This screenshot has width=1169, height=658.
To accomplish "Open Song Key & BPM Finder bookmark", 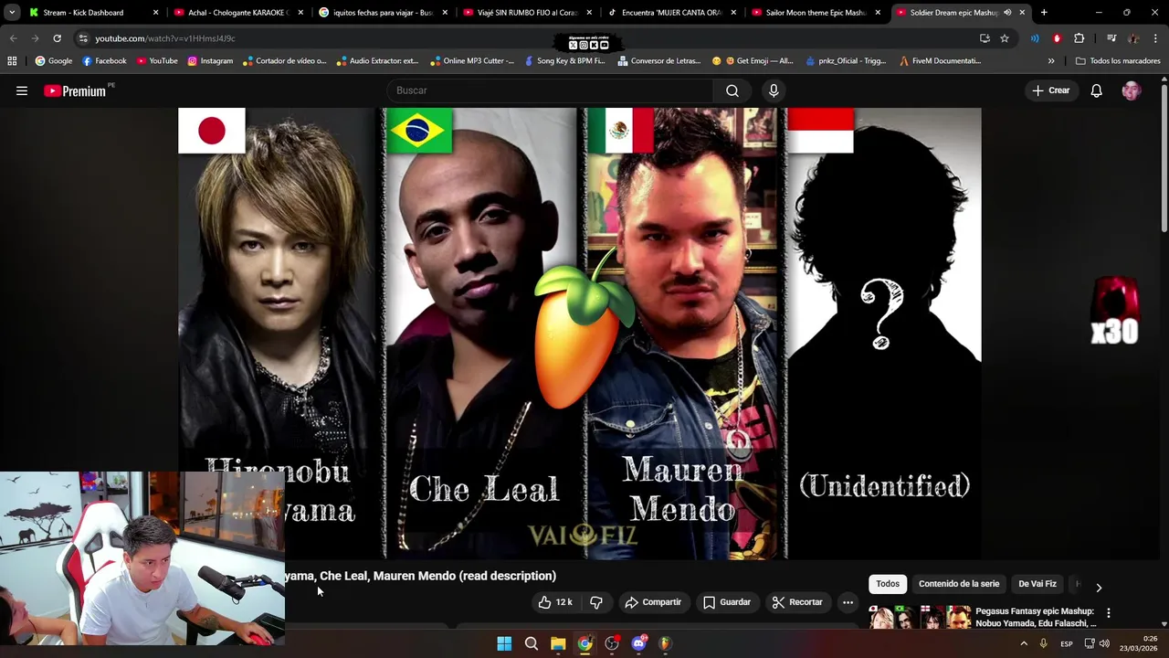I will [563, 61].
